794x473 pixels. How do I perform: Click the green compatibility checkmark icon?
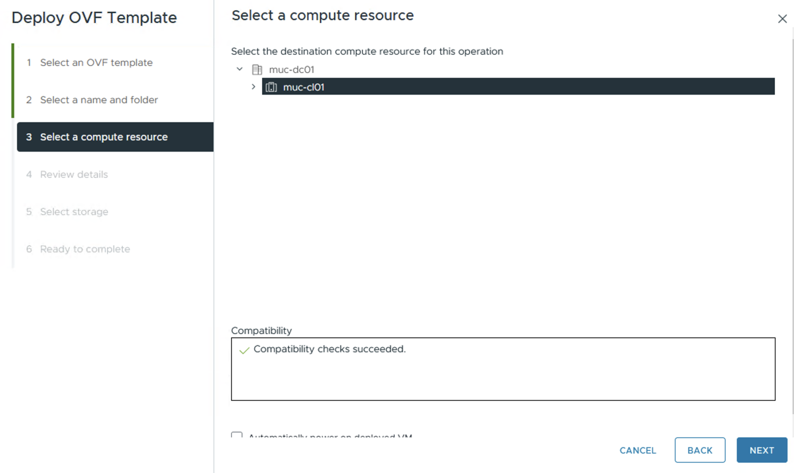(244, 350)
